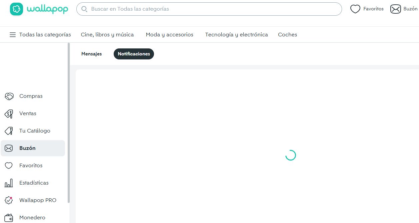Open the 'Moda y accesorios' category
This screenshot has width=419, height=223.
coord(170,35)
